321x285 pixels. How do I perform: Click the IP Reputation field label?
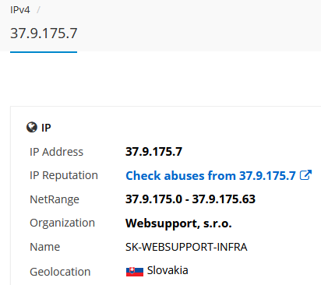tap(64, 175)
